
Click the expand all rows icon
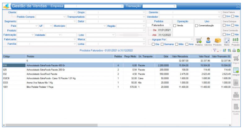point(229,51)
